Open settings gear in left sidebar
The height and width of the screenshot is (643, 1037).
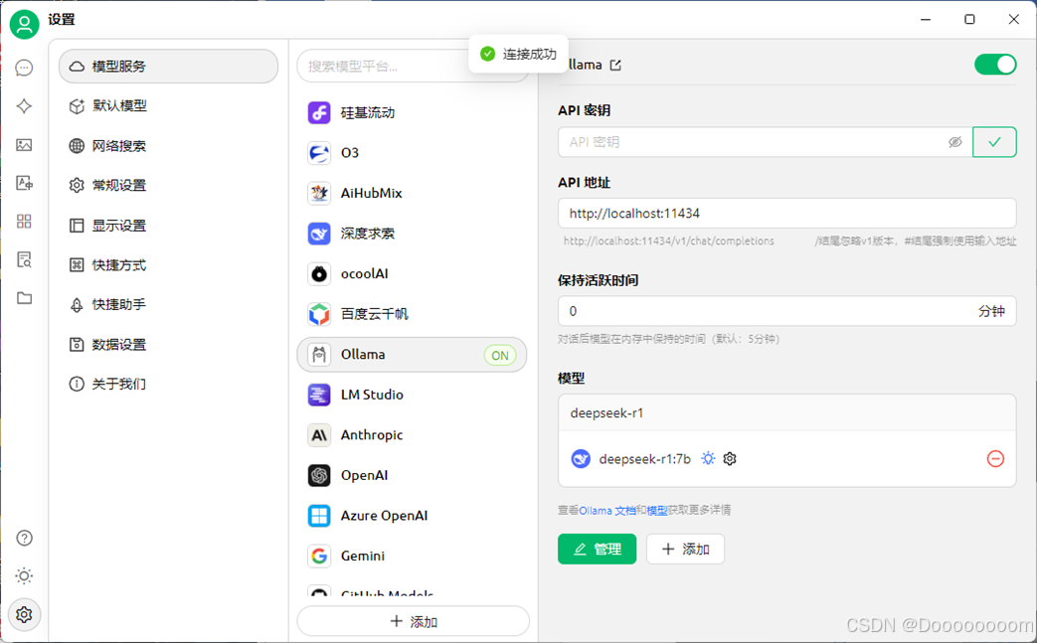click(25, 614)
